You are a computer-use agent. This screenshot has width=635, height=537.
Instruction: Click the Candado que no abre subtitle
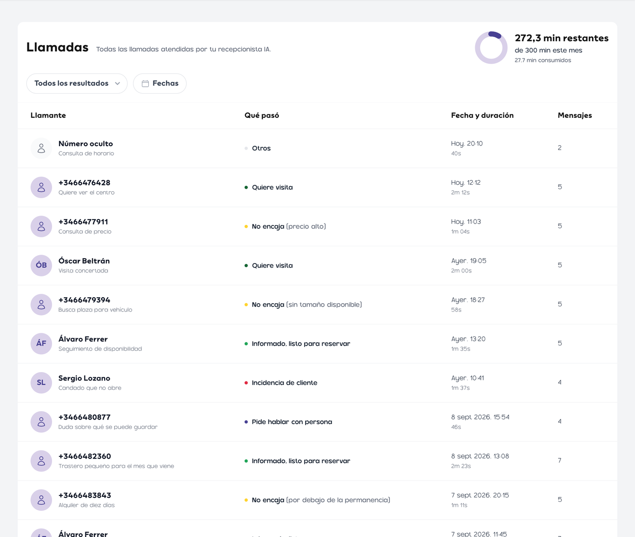coord(90,388)
